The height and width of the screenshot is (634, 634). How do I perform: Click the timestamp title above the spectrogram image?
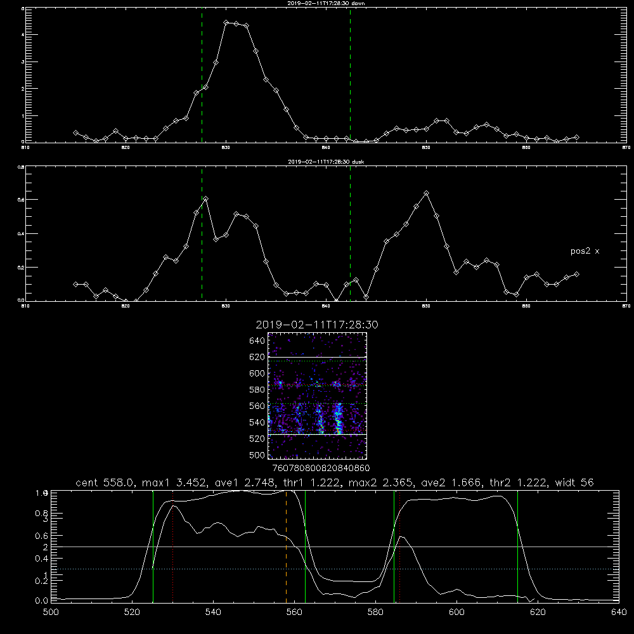[x=317, y=325]
